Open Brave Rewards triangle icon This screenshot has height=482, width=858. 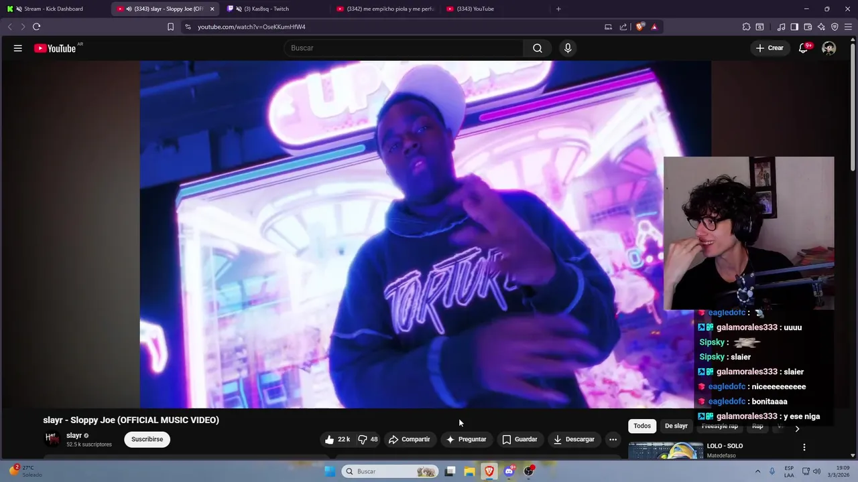click(654, 27)
